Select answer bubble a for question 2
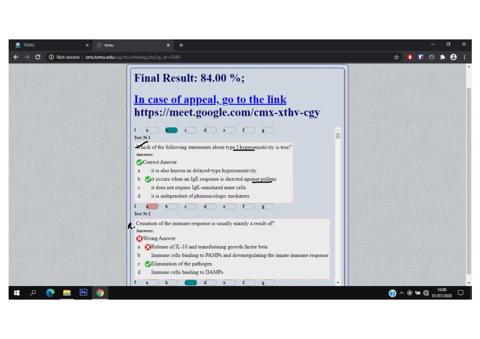The height and width of the screenshot is (339, 480). [152, 206]
